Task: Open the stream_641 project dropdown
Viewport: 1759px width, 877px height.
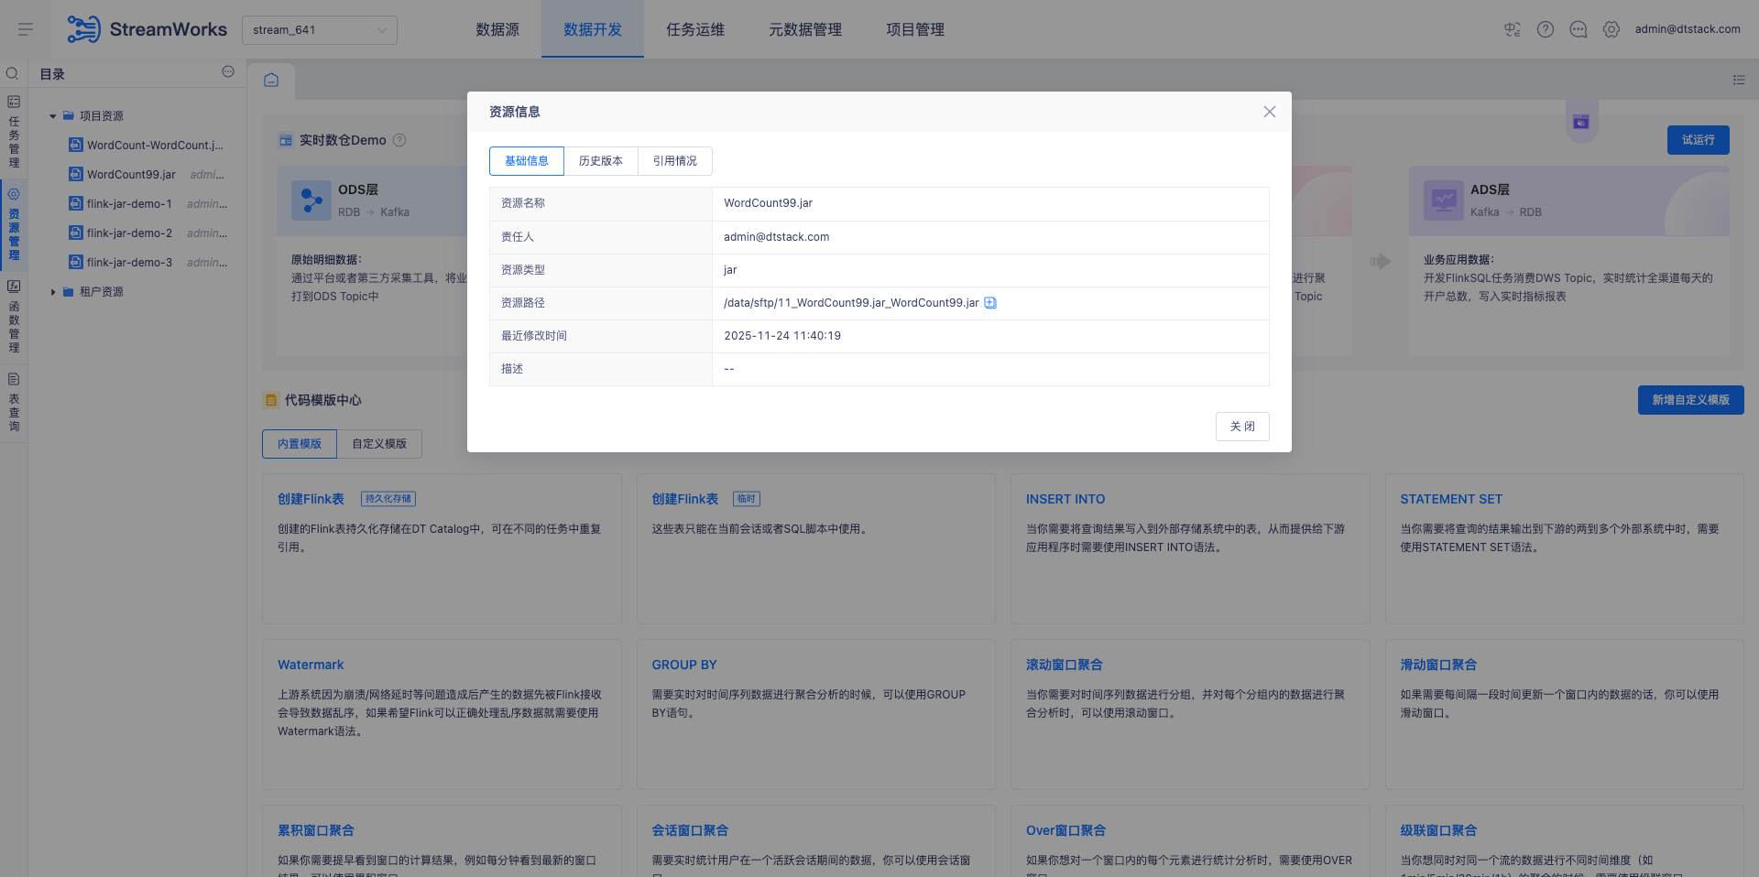Action: coord(319,29)
